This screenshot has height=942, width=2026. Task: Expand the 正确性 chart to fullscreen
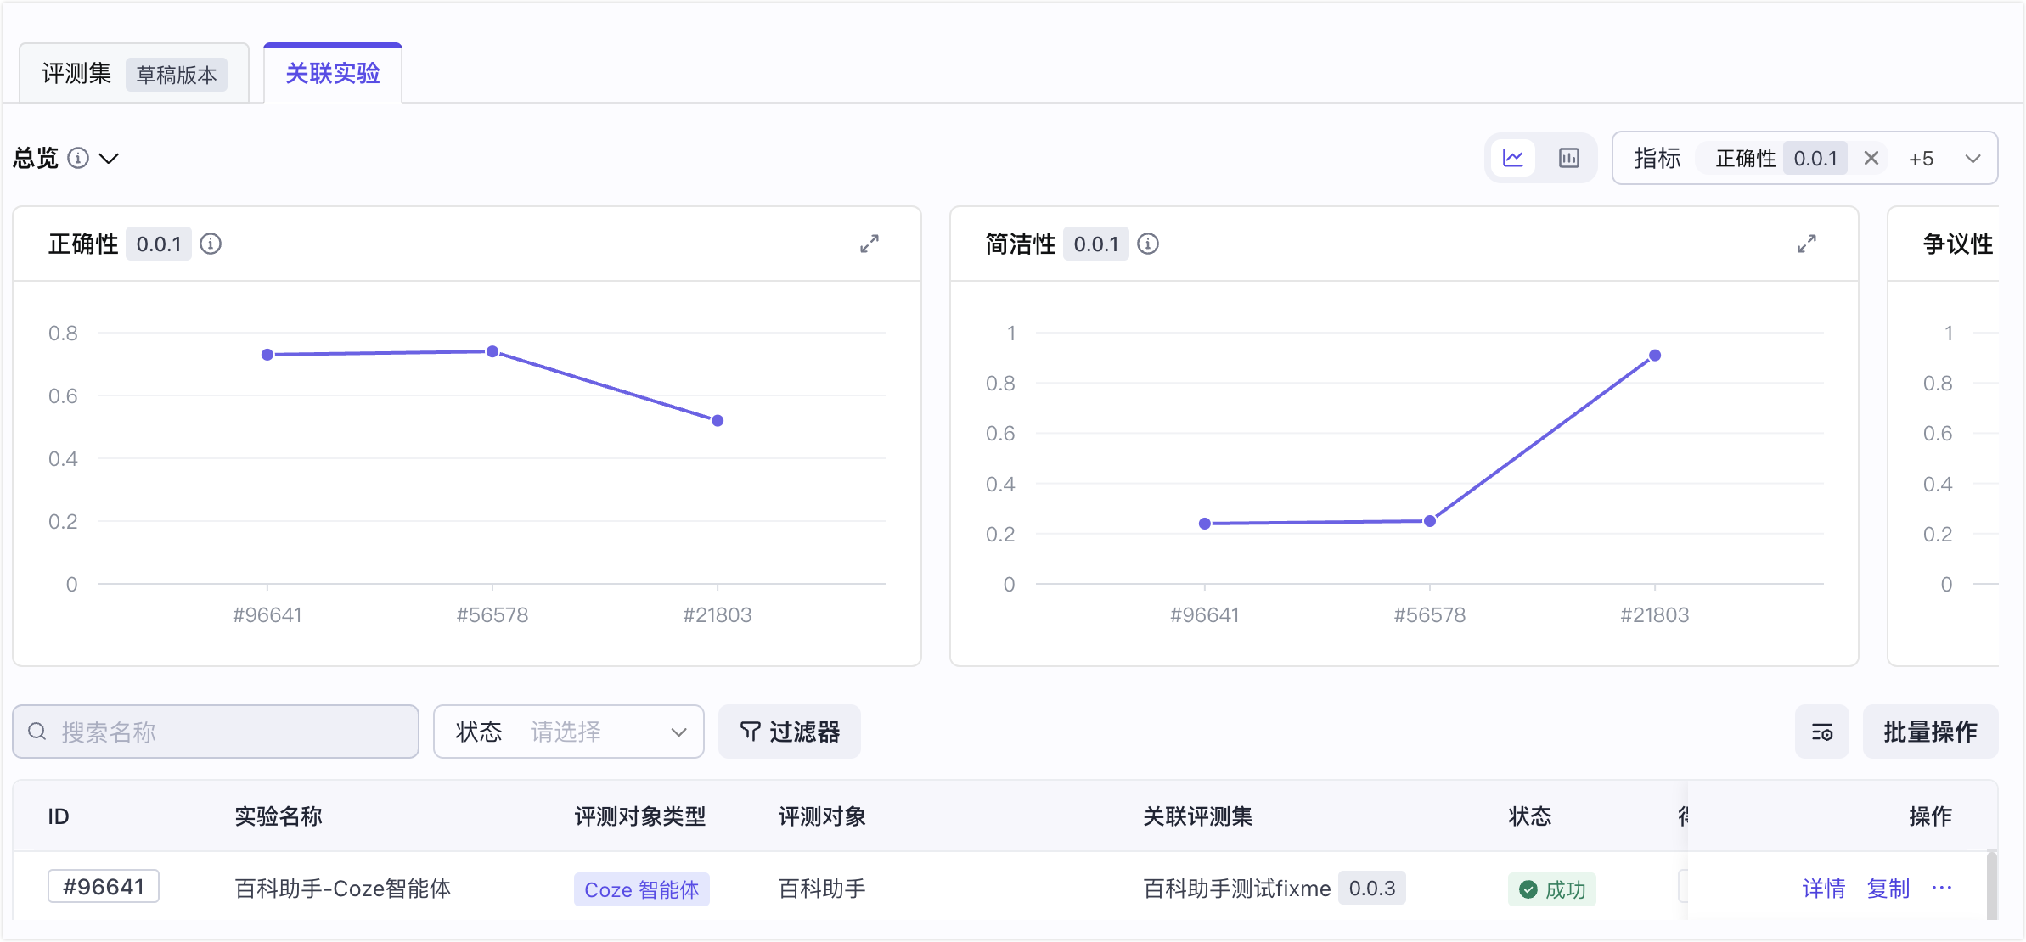coord(869,244)
